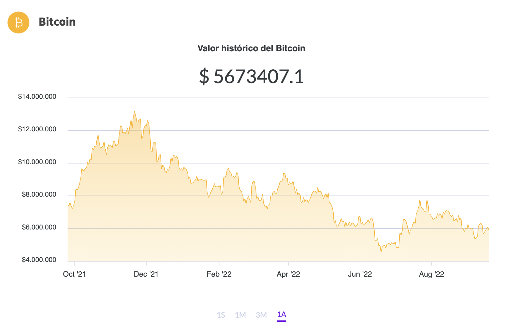
Task: Click the $14.000.000 y-axis label
Action: (37, 97)
